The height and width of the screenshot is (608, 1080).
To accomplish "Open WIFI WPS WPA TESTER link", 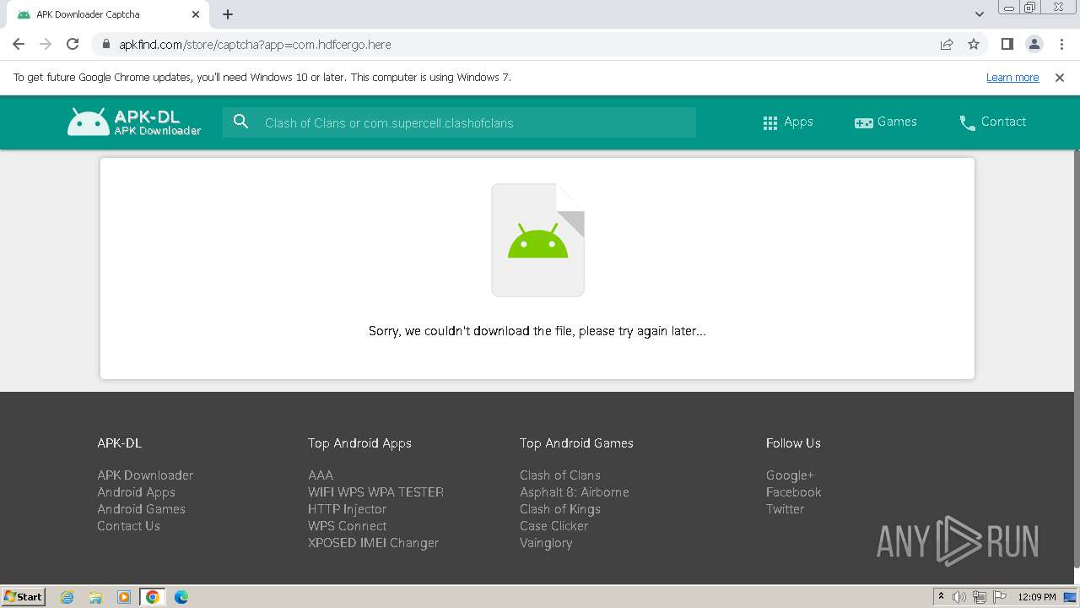I will 375,492.
